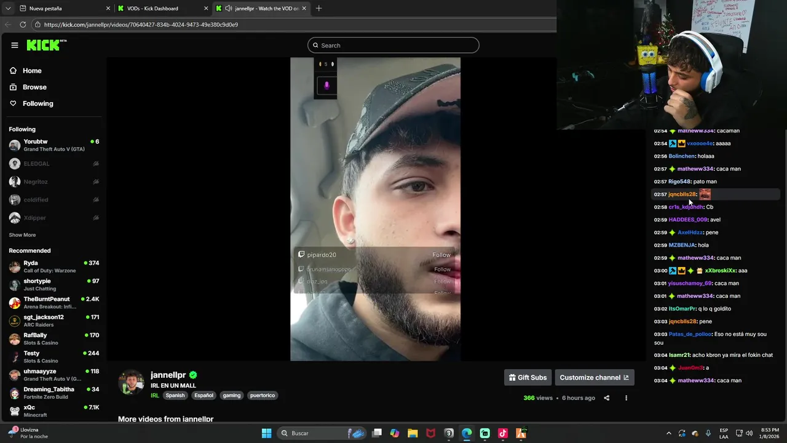Open Microsoft Edge from taskbar
This screenshot has width=787, height=443.
pyautogui.click(x=467, y=433)
